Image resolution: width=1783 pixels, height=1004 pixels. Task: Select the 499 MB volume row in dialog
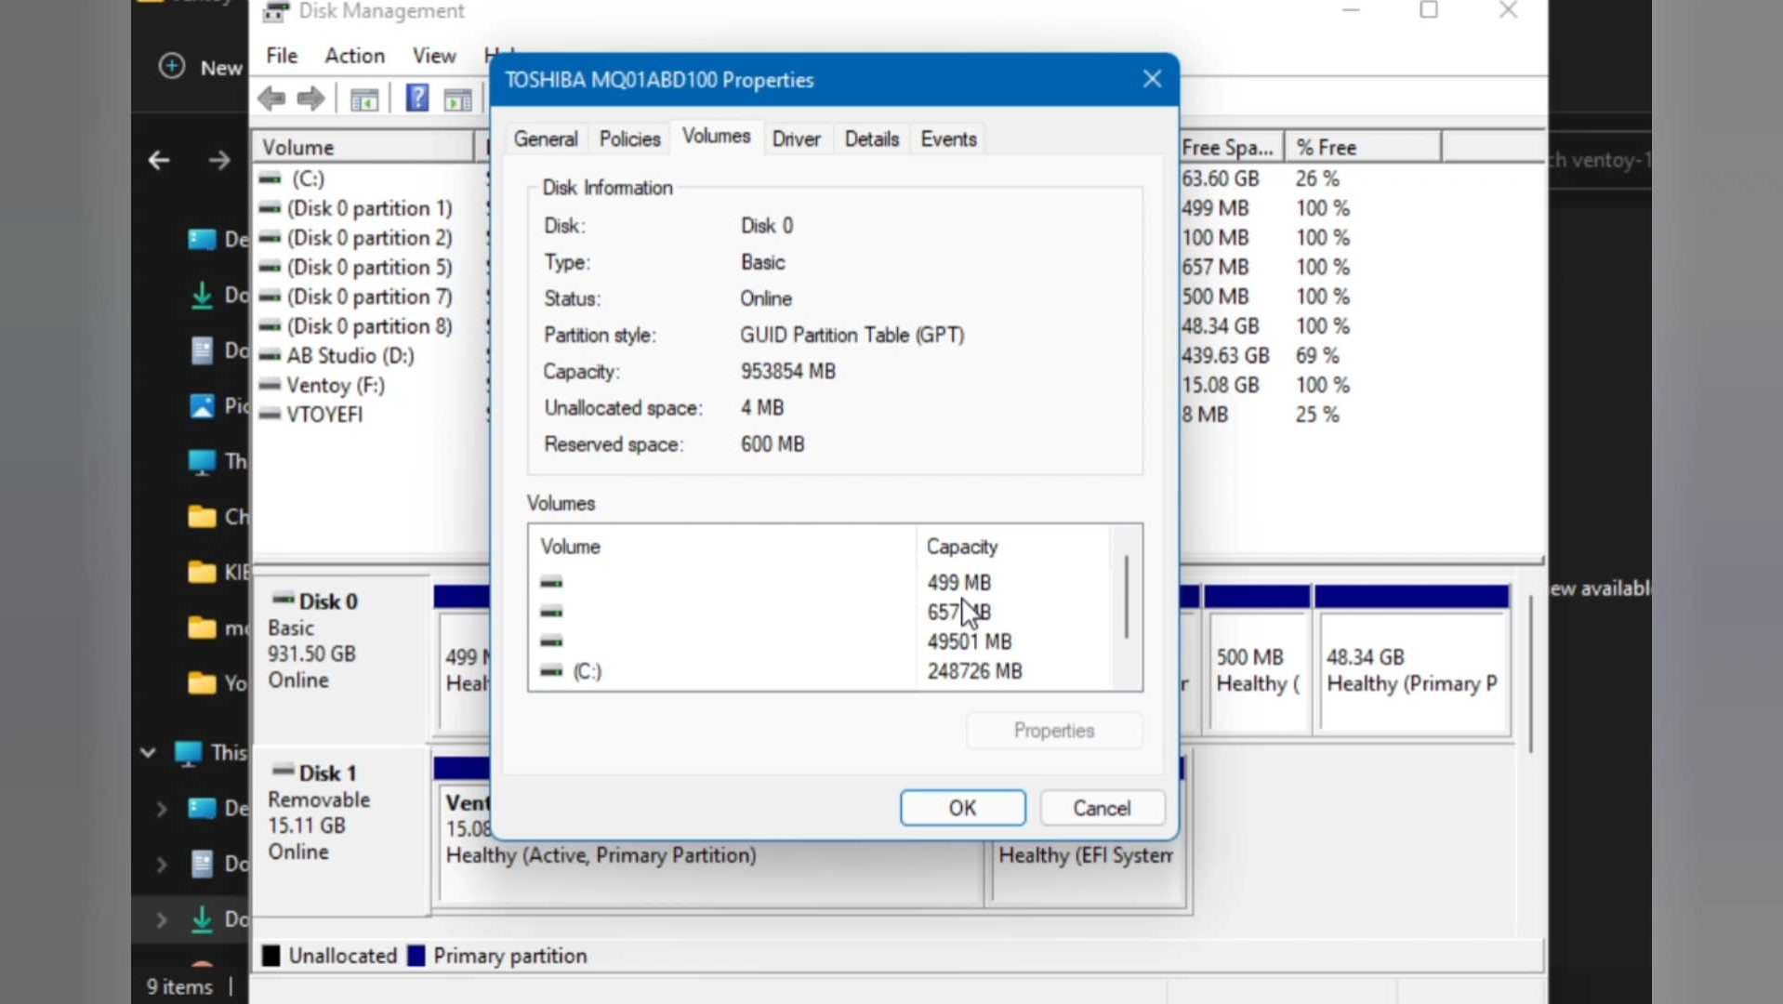(818, 583)
